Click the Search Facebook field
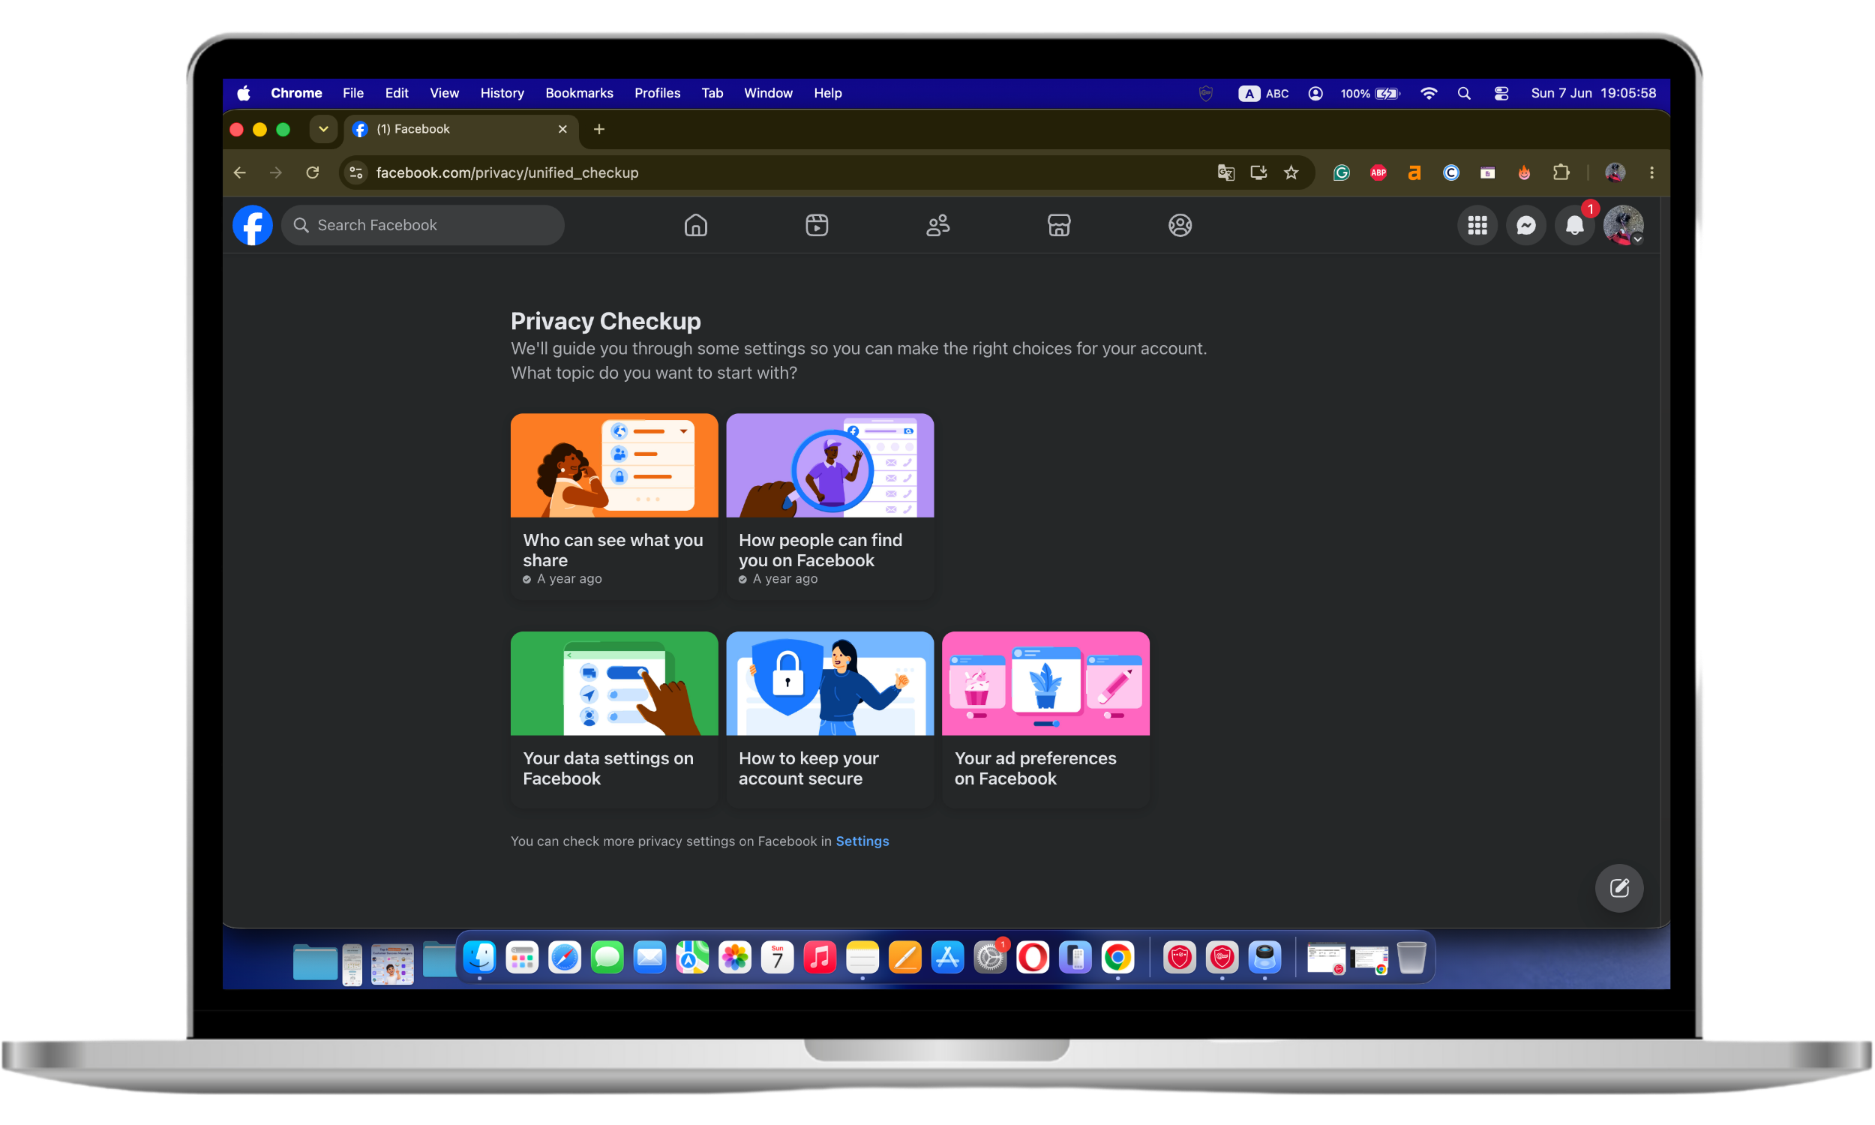This screenshot has width=1875, height=1125. coord(423,225)
